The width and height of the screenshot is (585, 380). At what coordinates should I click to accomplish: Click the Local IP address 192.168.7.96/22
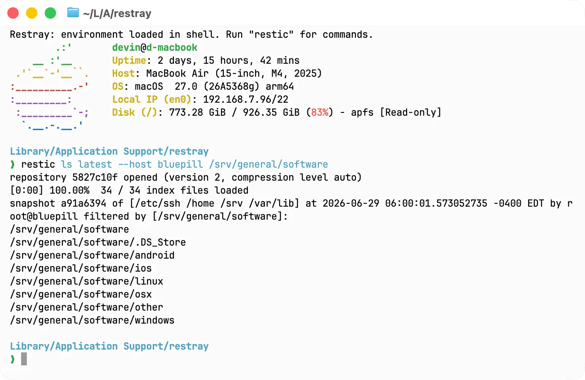pyautogui.click(x=246, y=99)
